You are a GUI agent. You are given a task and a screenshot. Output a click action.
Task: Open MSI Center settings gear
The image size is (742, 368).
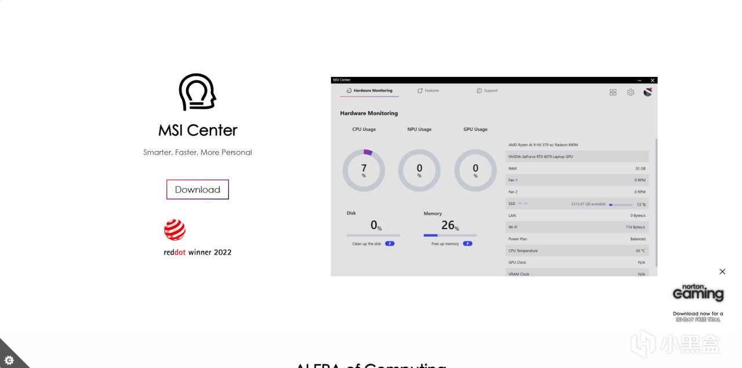pos(631,92)
